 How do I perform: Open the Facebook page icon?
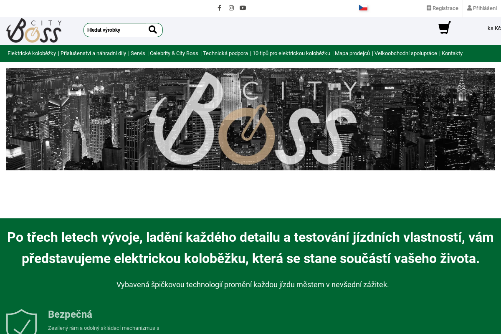(x=219, y=8)
